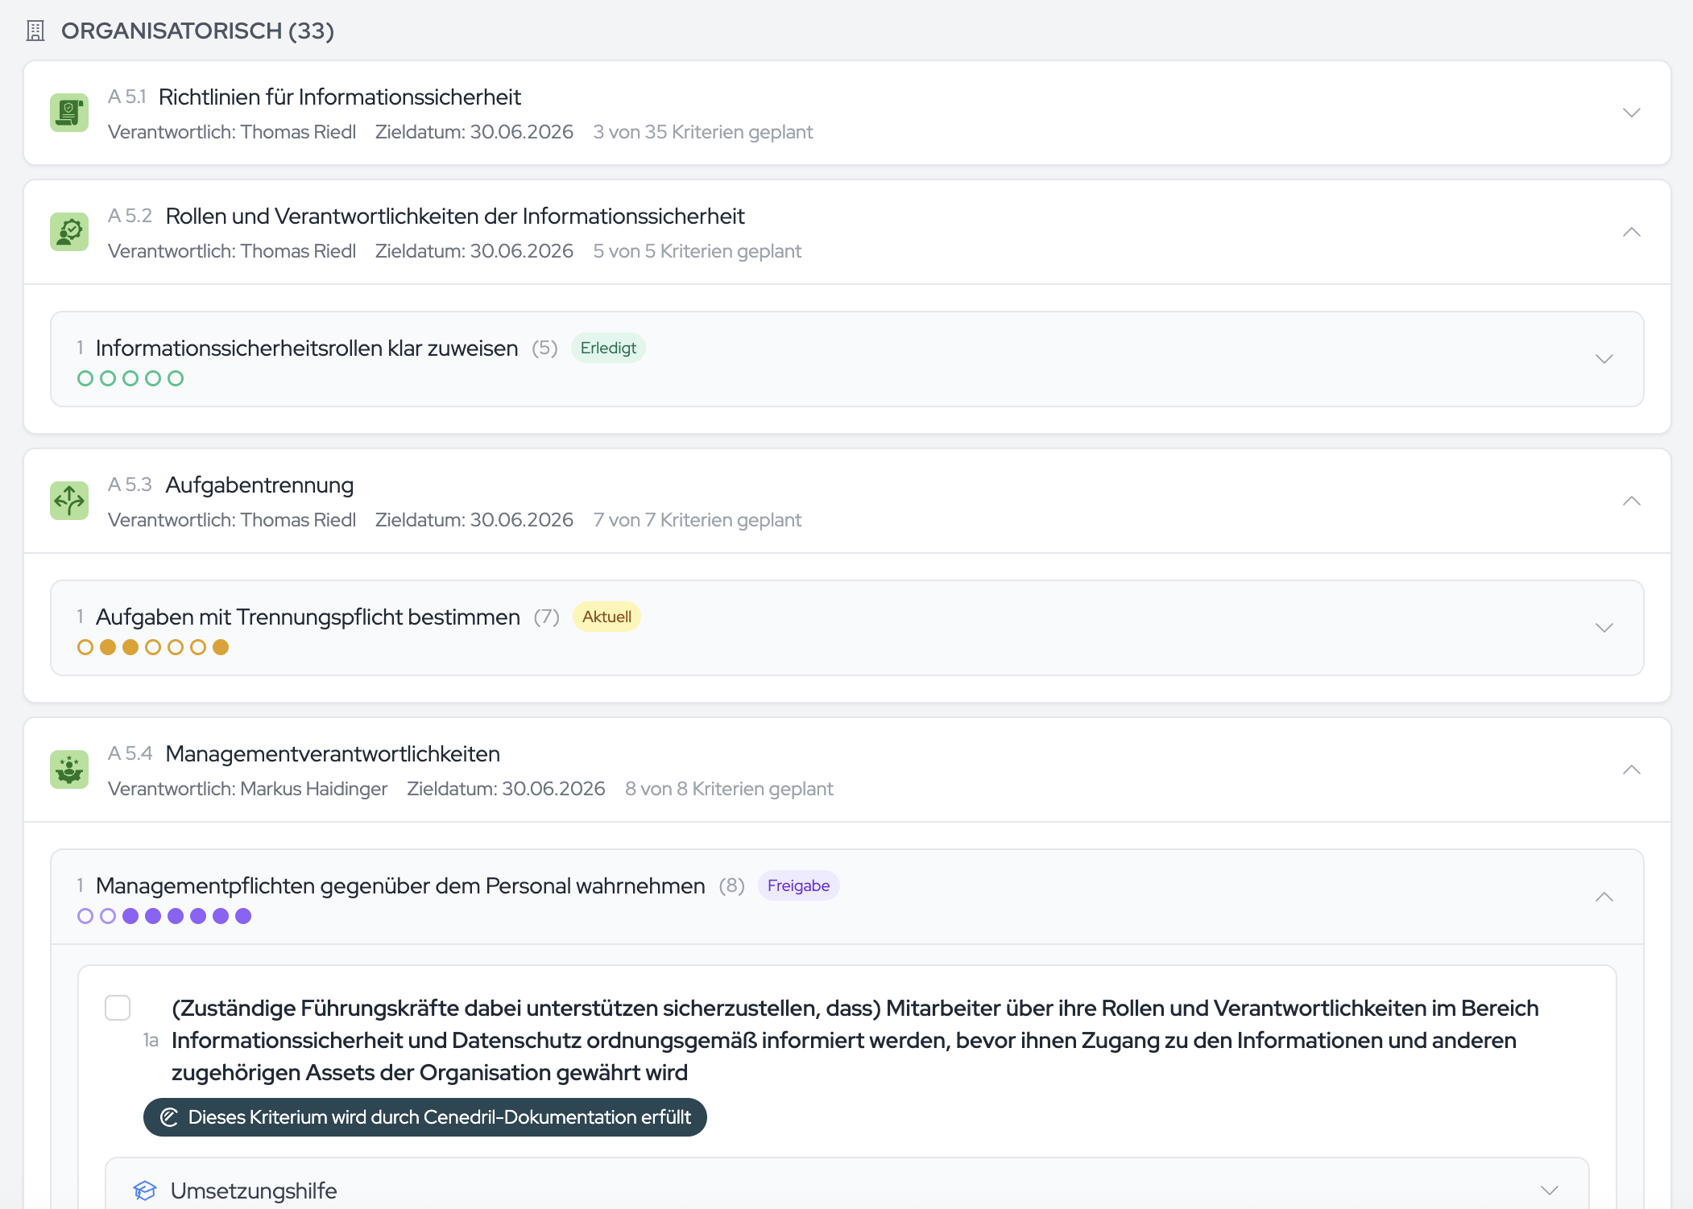Viewport: 1693px width, 1209px height.
Task: Click the last filled purple circle under Managementpflichten
Action: click(x=243, y=916)
